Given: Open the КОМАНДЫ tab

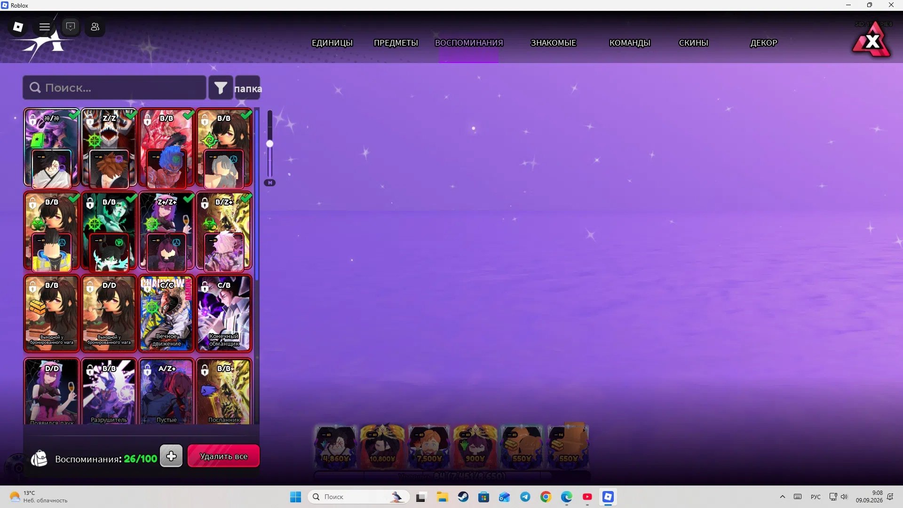Looking at the screenshot, I should pos(630,43).
